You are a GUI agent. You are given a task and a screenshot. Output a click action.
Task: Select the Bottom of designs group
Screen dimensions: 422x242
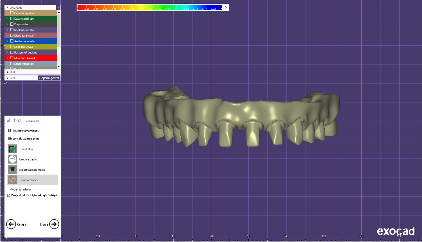(26, 53)
